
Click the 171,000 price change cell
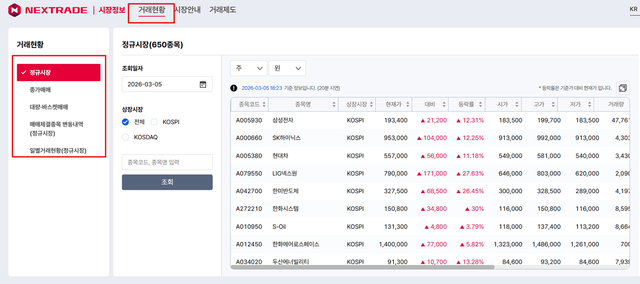pyautogui.click(x=432, y=173)
